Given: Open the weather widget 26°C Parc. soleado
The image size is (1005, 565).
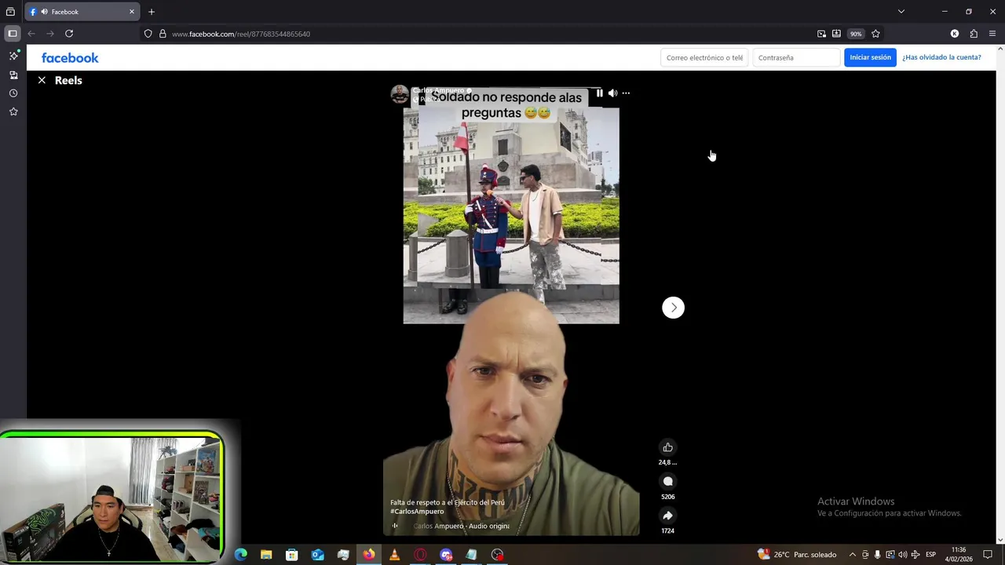Looking at the screenshot, I should click(x=797, y=555).
